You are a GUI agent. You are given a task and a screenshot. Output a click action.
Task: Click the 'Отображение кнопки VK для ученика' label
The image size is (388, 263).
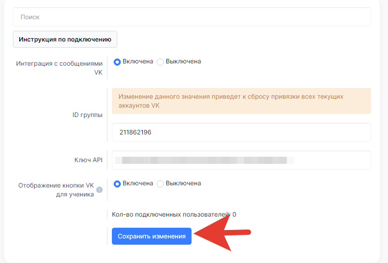pyautogui.click(x=56, y=190)
